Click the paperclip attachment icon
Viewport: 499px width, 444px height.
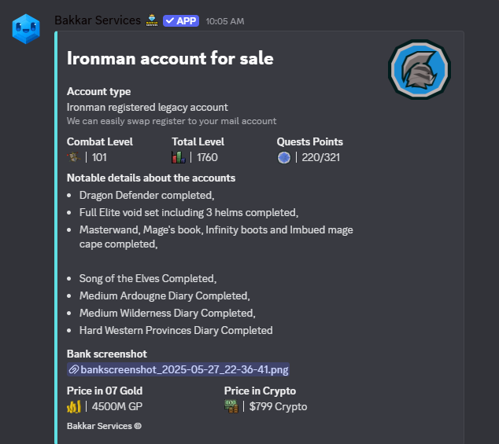pos(74,369)
